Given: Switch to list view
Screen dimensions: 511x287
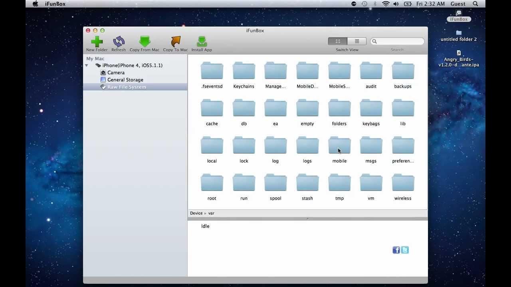Looking at the screenshot, I should point(357,41).
